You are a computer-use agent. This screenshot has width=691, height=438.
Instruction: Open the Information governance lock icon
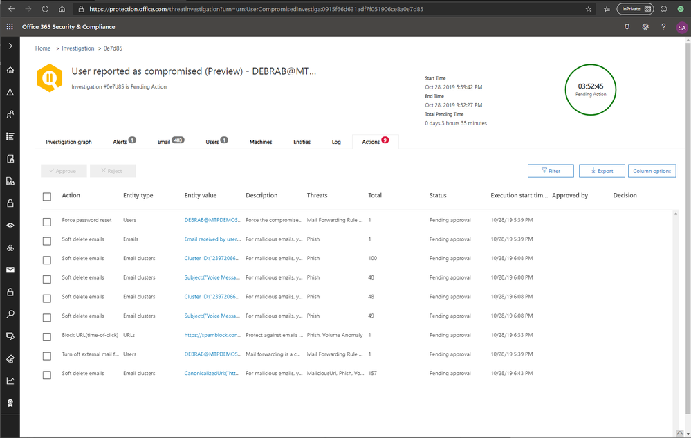10,203
